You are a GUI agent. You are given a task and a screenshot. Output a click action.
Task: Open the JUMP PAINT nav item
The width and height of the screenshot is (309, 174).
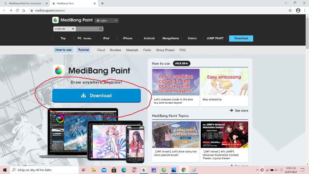215,38
